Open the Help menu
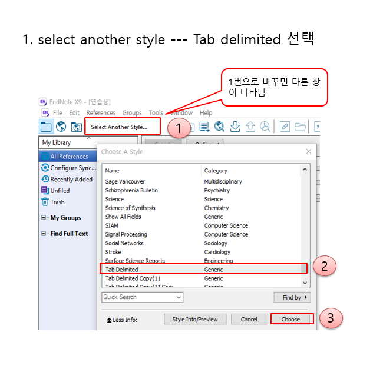383x382 pixels. pyautogui.click(x=206, y=113)
